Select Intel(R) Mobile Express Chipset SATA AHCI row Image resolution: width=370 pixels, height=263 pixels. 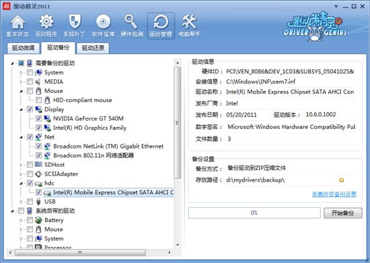(x=108, y=192)
